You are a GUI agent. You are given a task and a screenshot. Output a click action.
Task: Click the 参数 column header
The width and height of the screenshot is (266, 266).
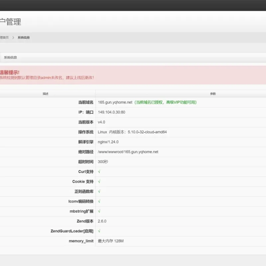213,94
